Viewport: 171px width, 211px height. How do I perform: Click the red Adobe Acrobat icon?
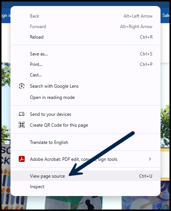click(x=22, y=159)
